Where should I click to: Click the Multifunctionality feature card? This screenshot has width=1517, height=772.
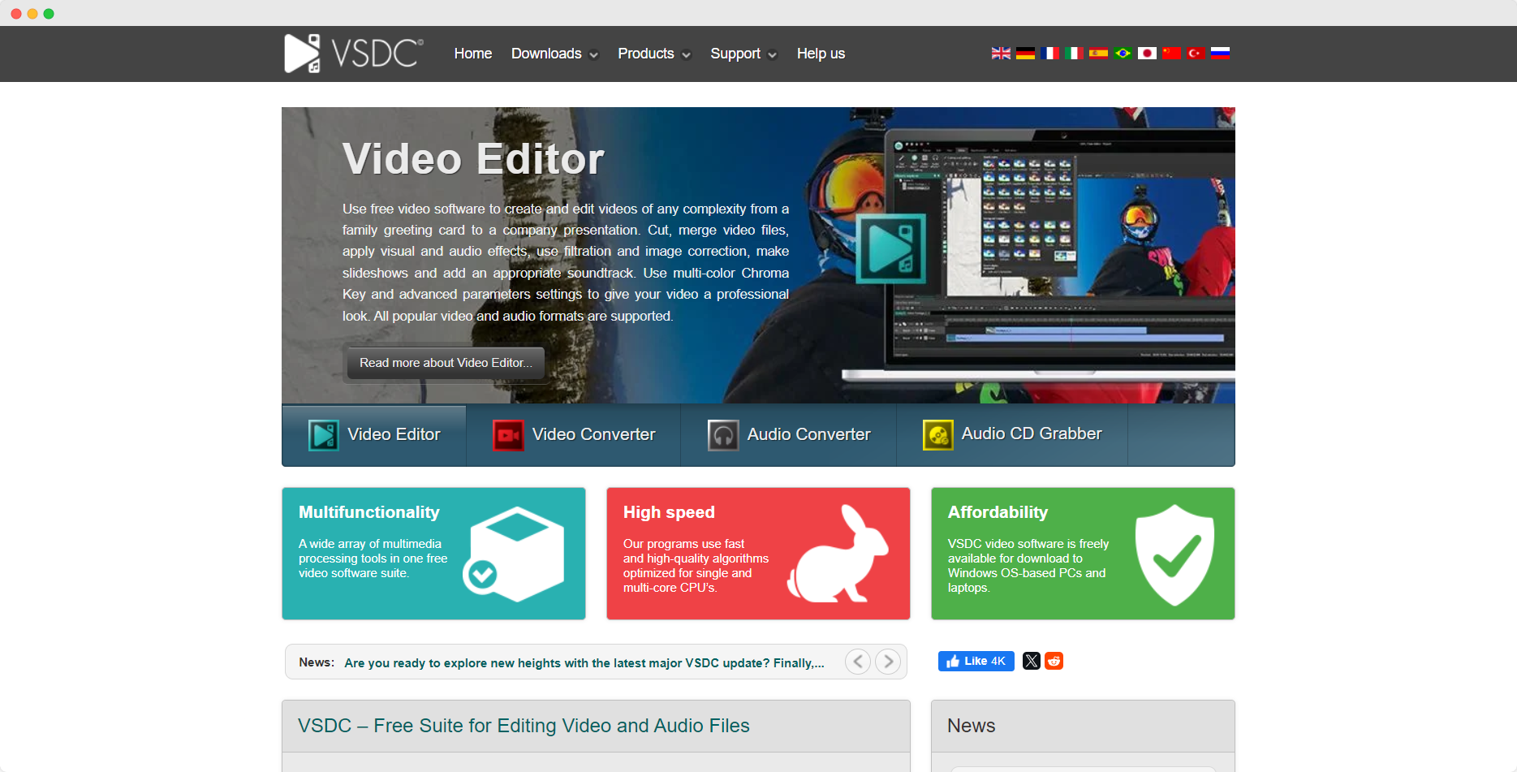click(x=433, y=554)
